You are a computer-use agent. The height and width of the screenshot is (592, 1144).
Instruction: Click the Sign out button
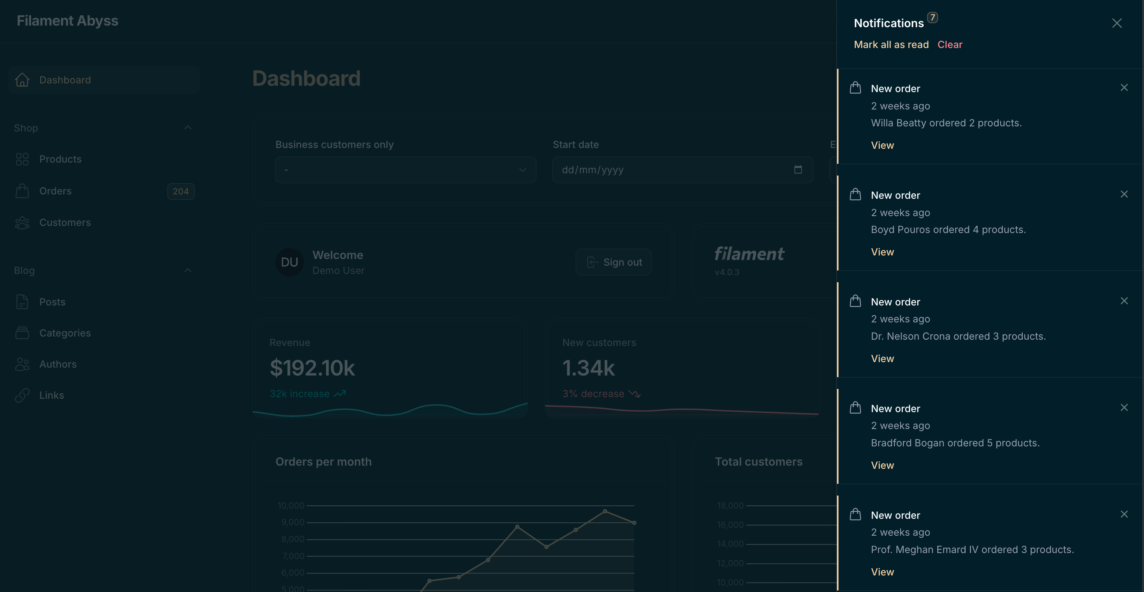point(613,262)
